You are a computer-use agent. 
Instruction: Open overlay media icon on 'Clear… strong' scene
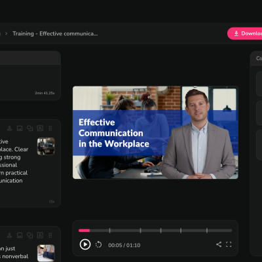[29, 128]
